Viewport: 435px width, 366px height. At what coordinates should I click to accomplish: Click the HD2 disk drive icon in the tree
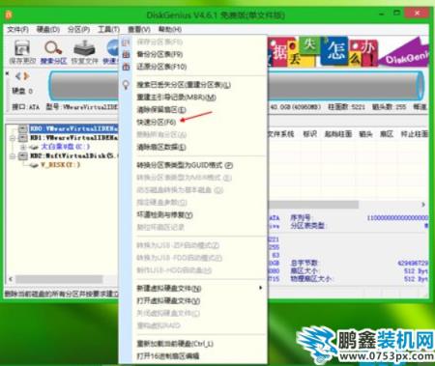tap(22, 156)
